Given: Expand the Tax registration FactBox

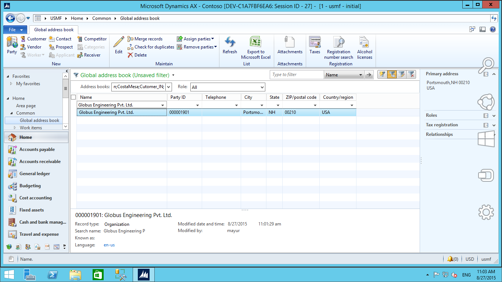Looking at the screenshot, I should [x=494, y=125].
